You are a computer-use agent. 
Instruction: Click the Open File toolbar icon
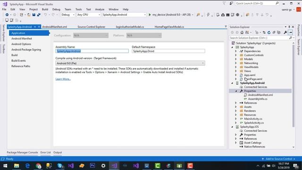point(29,15)
